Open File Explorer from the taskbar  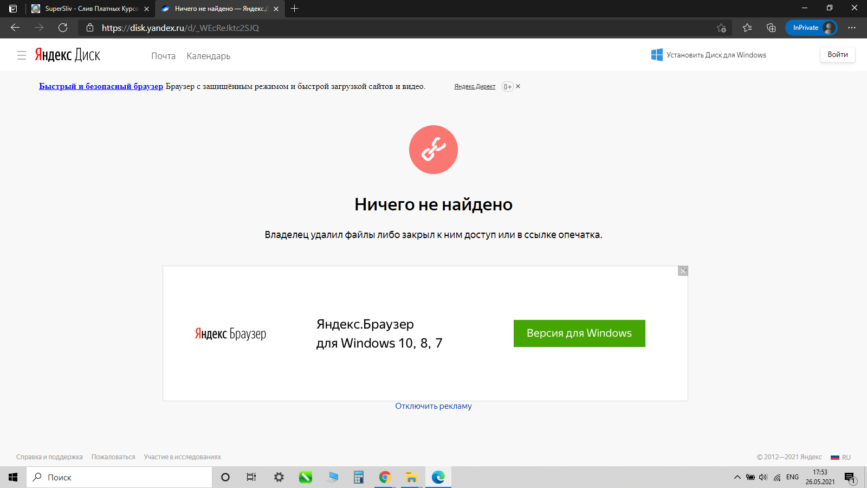click(x=412, y=477)
